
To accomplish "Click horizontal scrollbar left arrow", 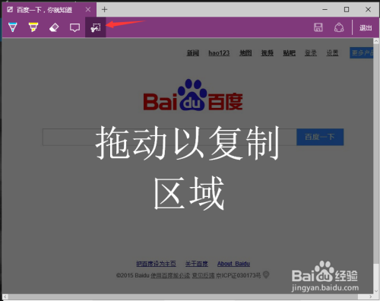I will pos(5,296).
